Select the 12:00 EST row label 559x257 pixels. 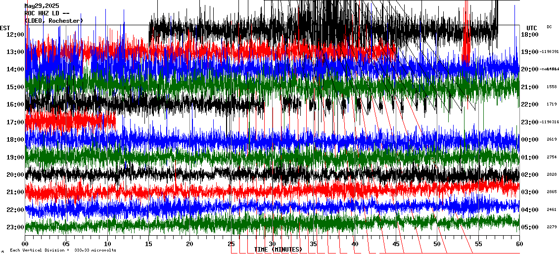coord(16,34)
